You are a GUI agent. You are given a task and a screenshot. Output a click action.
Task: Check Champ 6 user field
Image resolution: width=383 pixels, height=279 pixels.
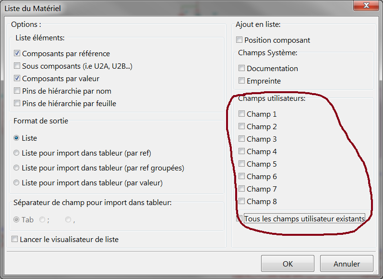click(241, 176)
